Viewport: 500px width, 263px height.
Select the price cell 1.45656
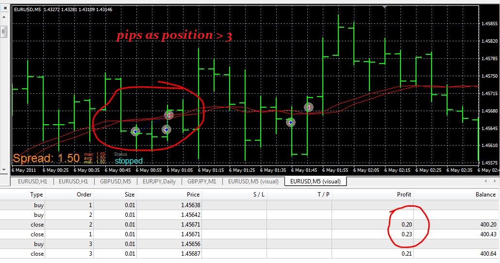(191, 244)
